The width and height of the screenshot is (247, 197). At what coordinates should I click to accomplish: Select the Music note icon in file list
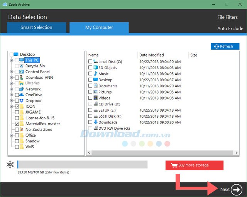95,73
